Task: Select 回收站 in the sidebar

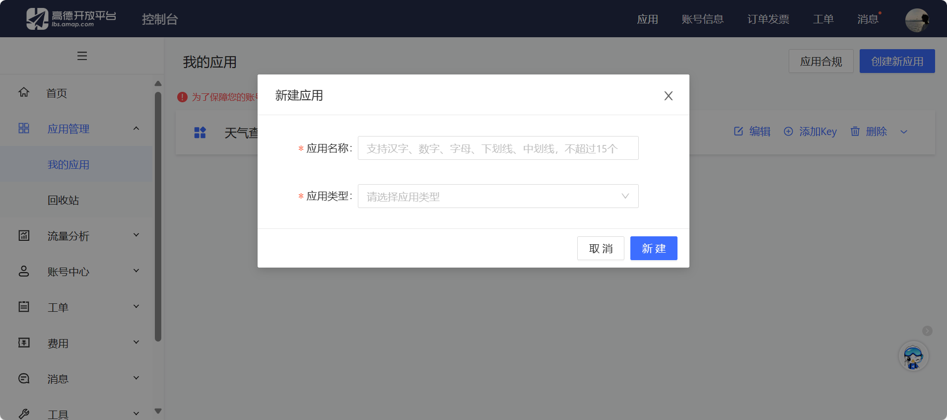Action: pyautogui.click(x=63, y=200)
